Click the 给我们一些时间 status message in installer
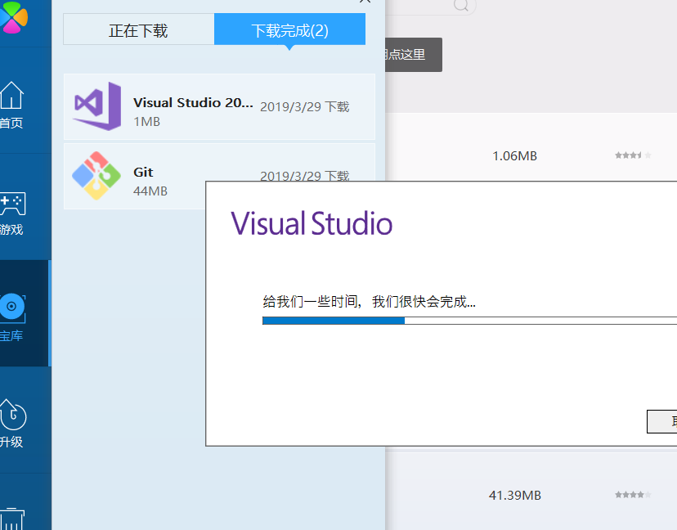The height and width of the screenshot is (530, 677). pos(369,302)
